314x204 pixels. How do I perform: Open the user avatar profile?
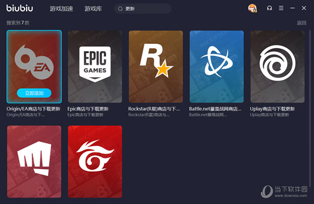click(x=252, y=8)
